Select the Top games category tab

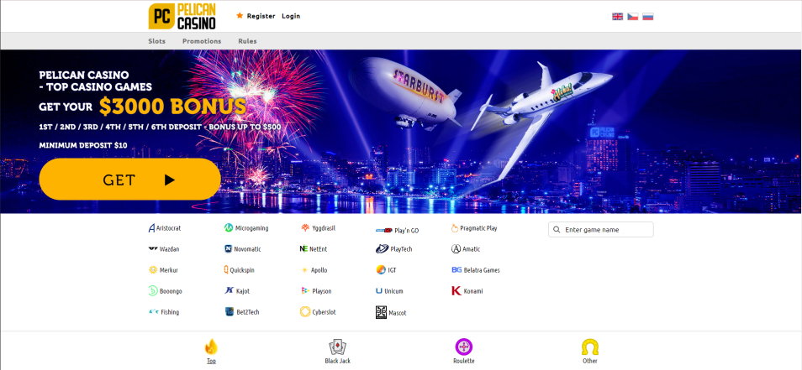(x=211, y=351)
